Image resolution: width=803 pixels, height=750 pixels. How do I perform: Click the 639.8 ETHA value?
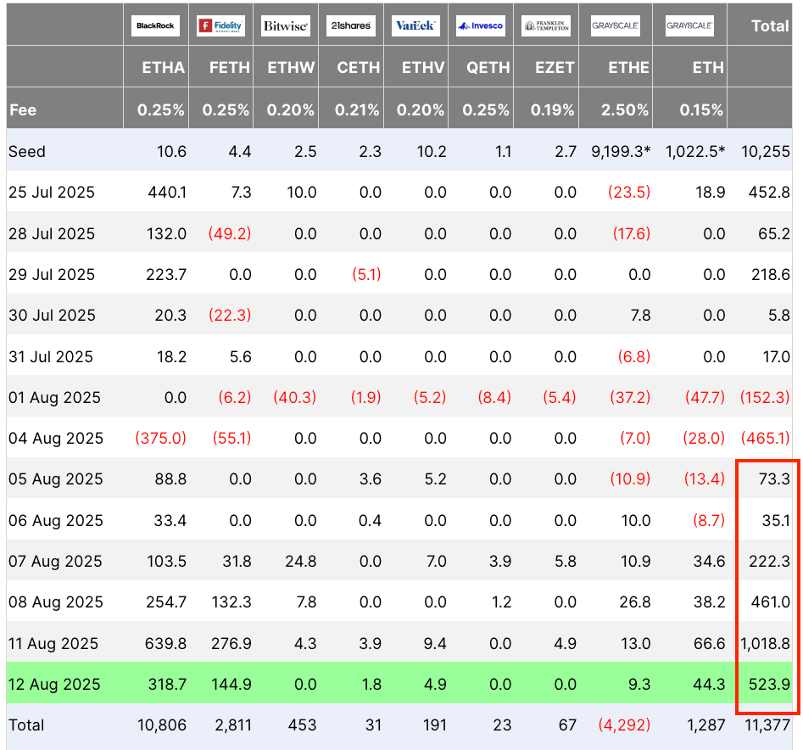(165, 643)
